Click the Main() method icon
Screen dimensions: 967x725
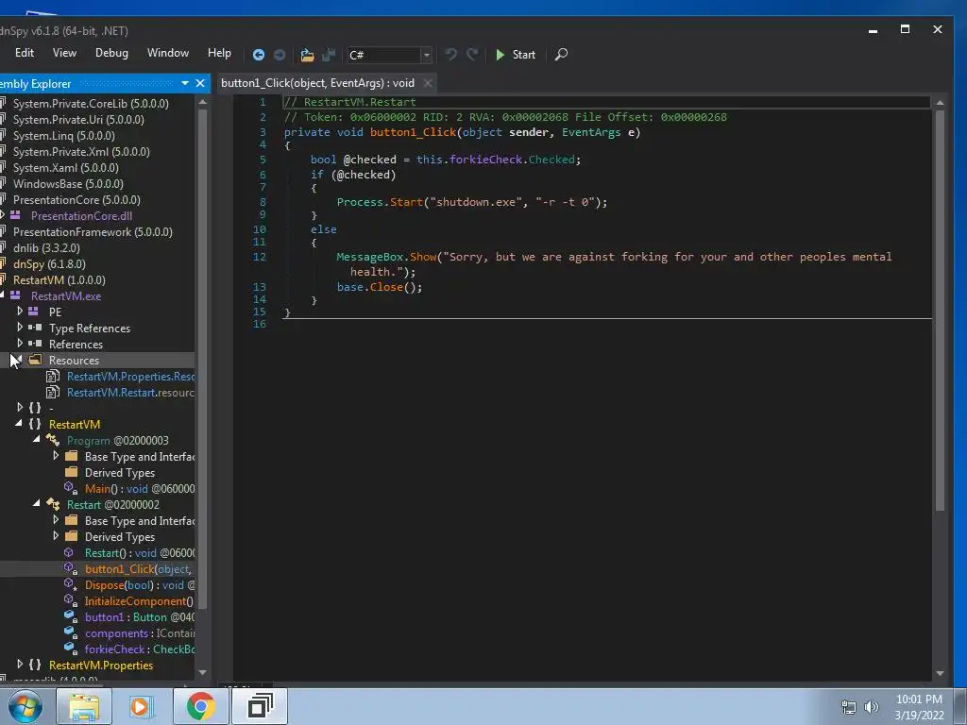point(71,488)
